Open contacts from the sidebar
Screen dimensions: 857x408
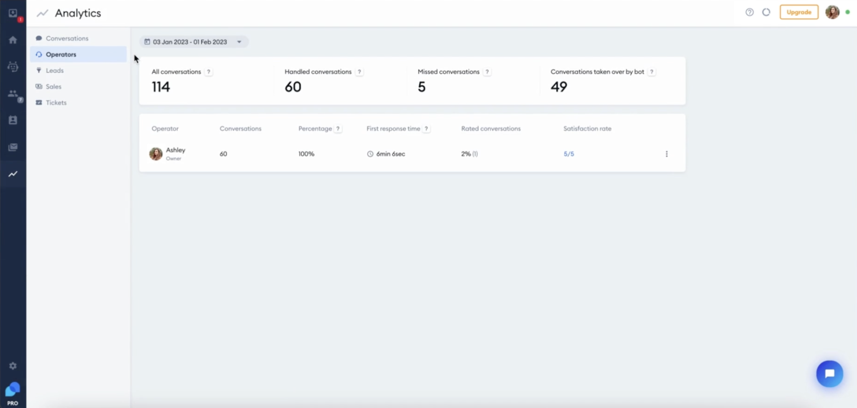tap(13, 120)
